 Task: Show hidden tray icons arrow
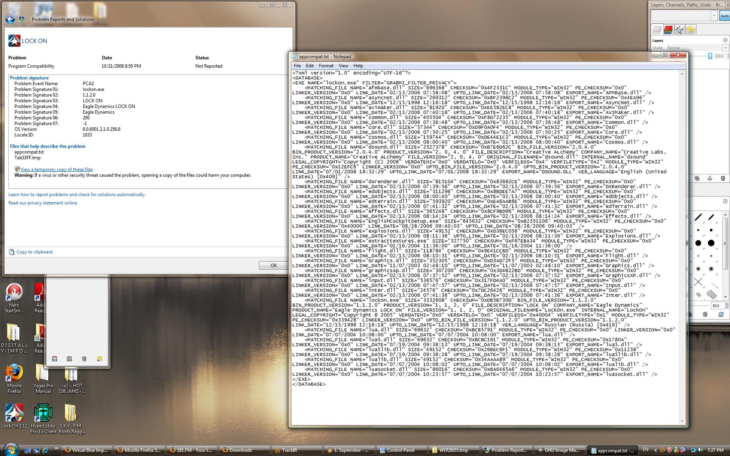tap(655, 450)
